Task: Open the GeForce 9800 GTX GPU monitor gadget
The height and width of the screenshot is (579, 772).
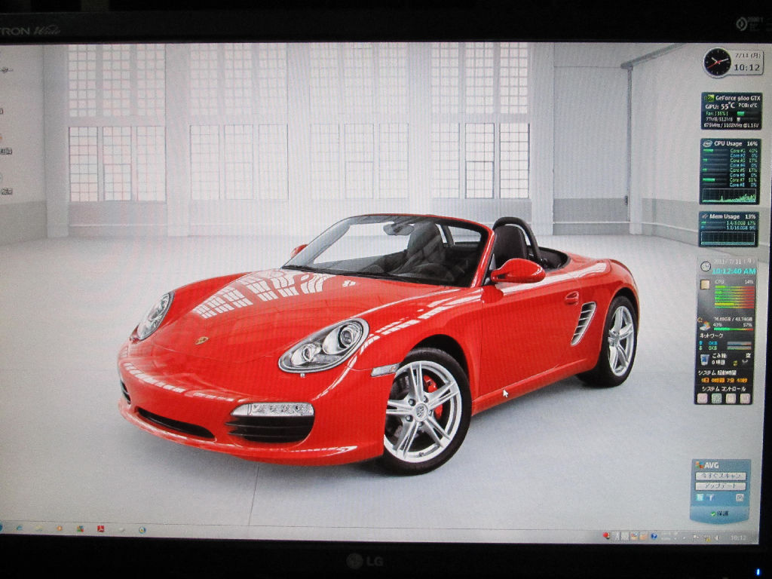Action: click(731, 111)
